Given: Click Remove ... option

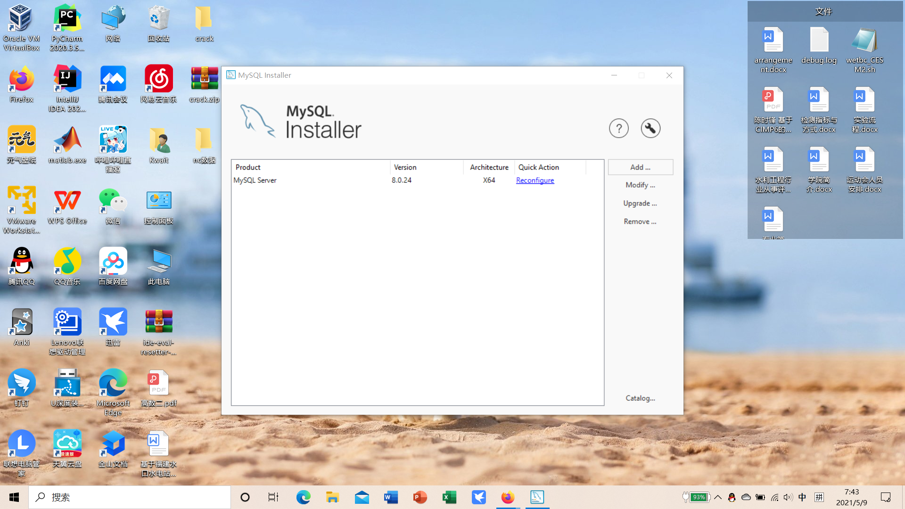Looking at the screenshot, I should tap(640, 222).
